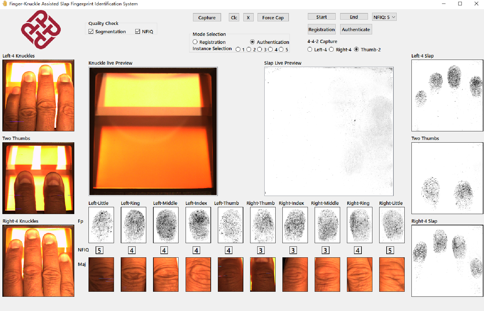
Task: Click inside the Slap Live Preview area
Action: tap(329, 131)
